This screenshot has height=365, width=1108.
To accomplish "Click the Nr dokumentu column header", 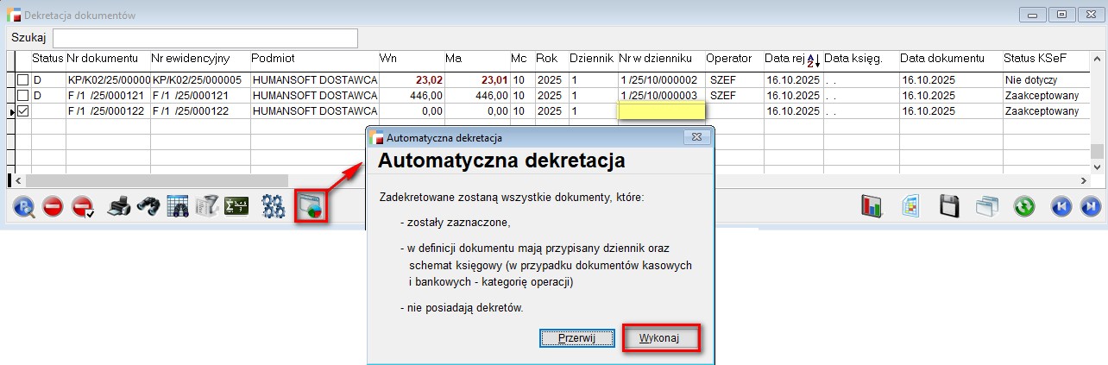I will pyautogui.click(x=104, y=59).
